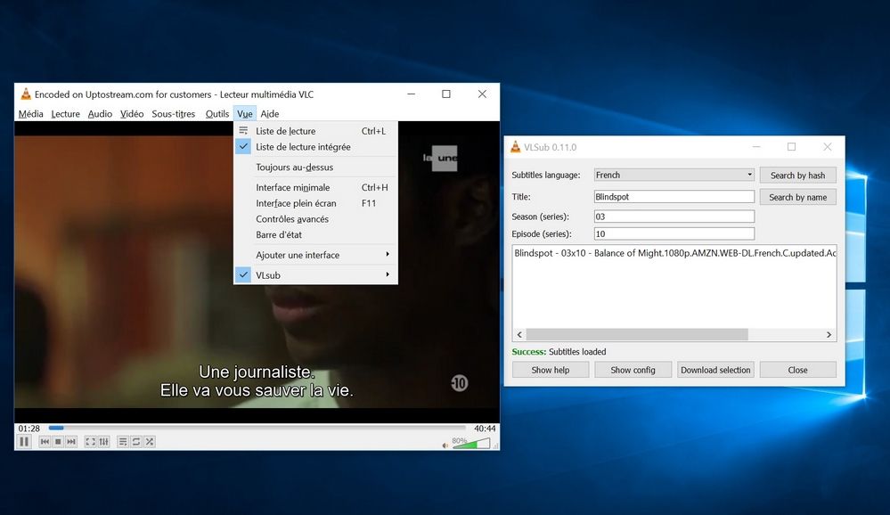Stop playback with the stop button

coord(58,441)
